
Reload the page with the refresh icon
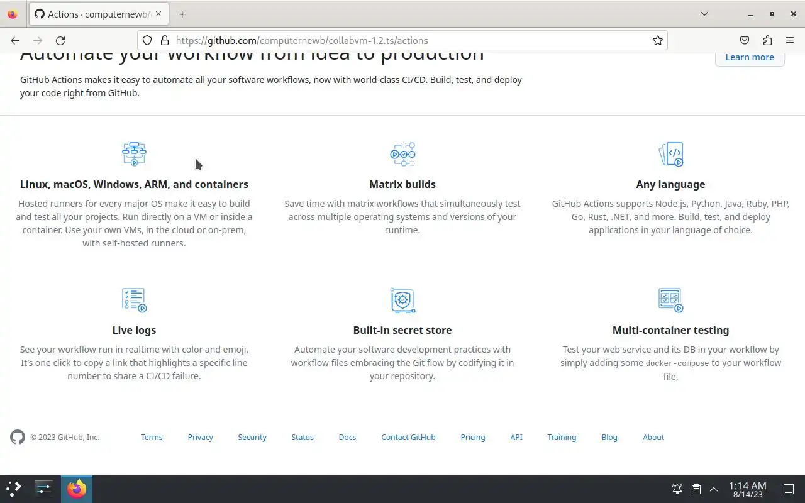60,40
